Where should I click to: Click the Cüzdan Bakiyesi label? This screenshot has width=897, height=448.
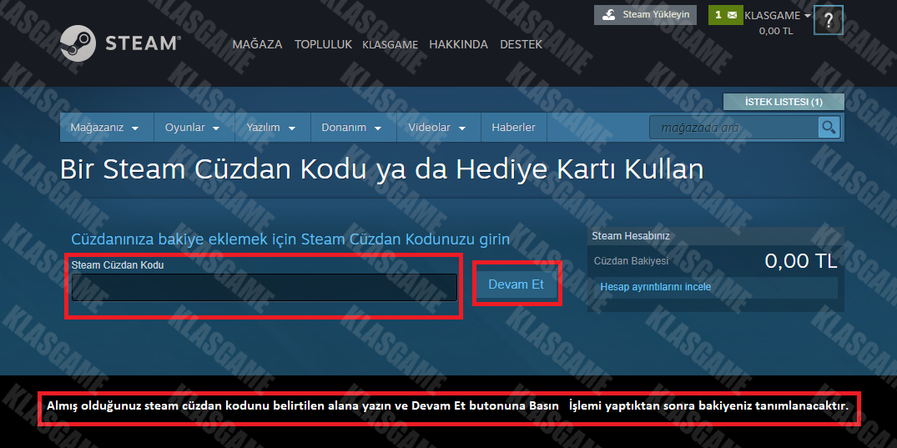click(631, 261)
